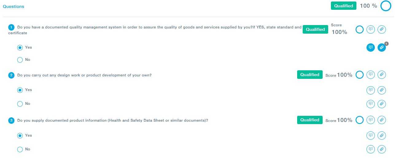Click overall 100 % score circle at top

click(x=386, y=6)
